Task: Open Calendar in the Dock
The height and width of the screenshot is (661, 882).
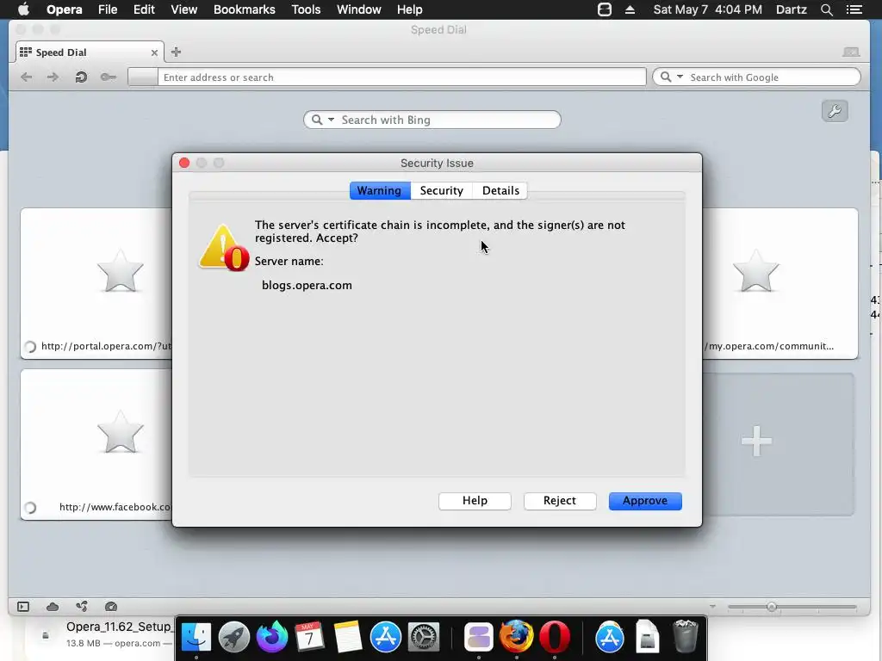Action: pos(309,638)
